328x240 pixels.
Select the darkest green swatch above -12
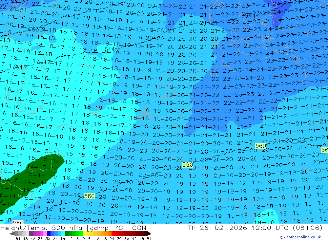pos(67,233)
